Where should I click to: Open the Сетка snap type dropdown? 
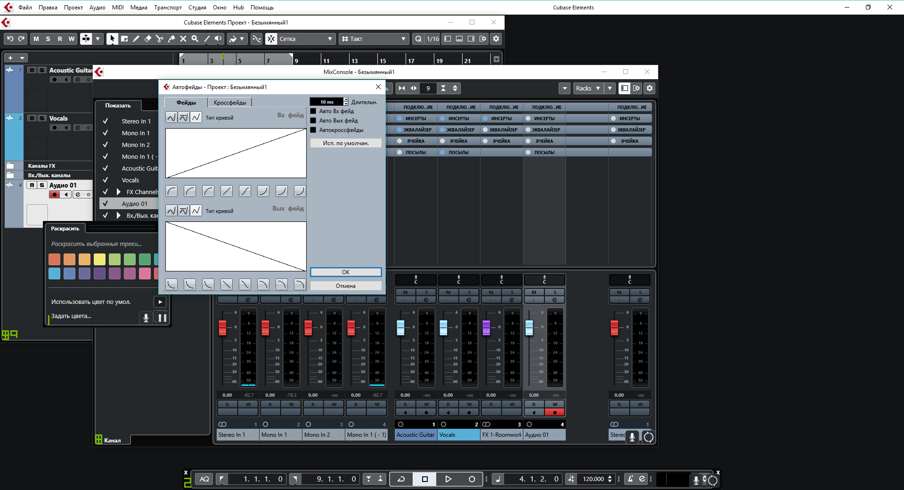[305, 39]
